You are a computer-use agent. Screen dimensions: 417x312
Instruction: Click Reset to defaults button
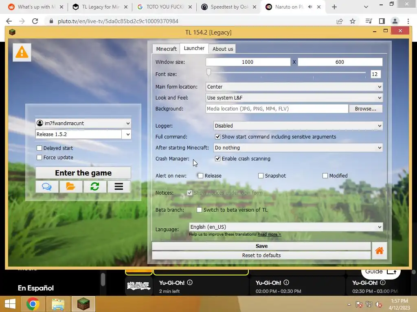[x=261, y=255]
